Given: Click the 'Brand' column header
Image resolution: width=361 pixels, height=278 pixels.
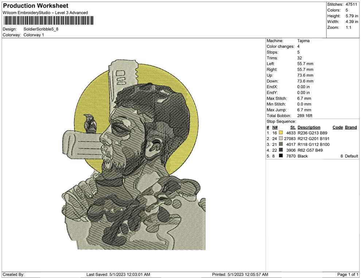Looking at the screenshot, I should coord(351,127).
